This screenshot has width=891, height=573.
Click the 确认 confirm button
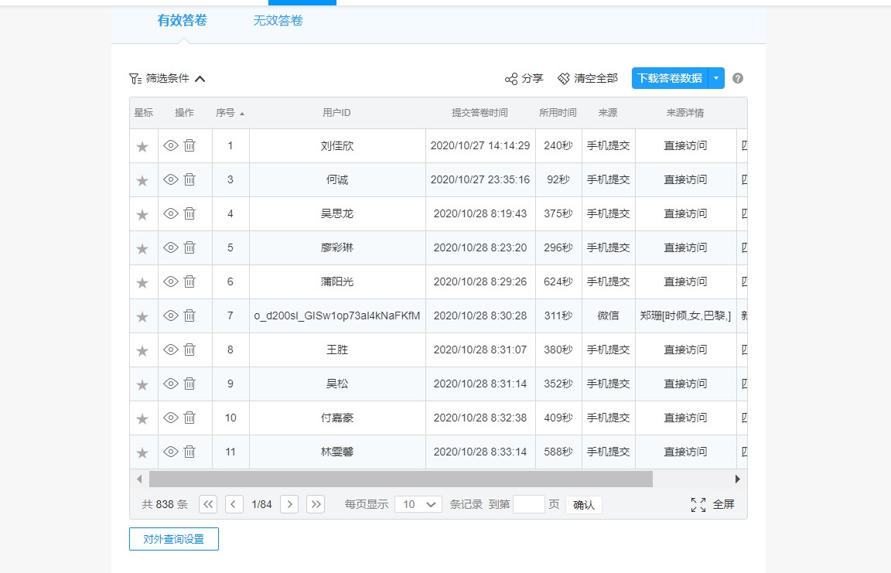pyautogui.click(x=583, y=504)
